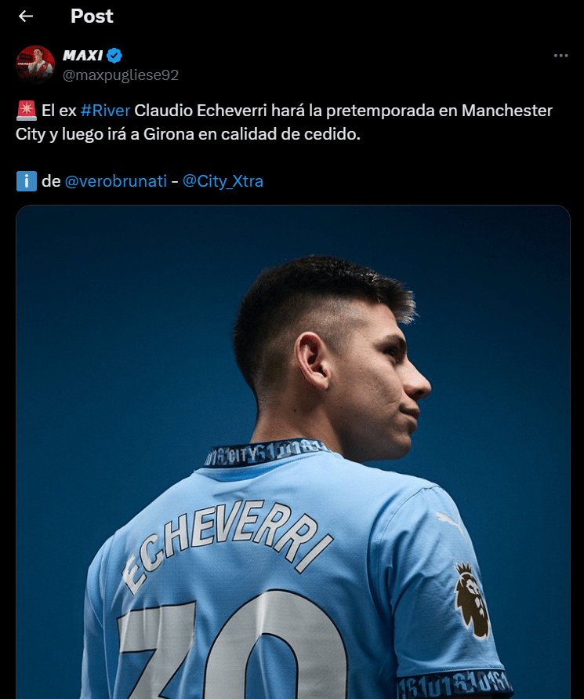
Task: Click the blue information emoji before 'de'
Action: pos(27,181)
